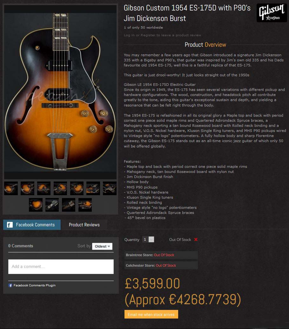Screen dimensions: 289x329
Task: Click the small Facebook Comments Plugin icon
Action: 10,285
